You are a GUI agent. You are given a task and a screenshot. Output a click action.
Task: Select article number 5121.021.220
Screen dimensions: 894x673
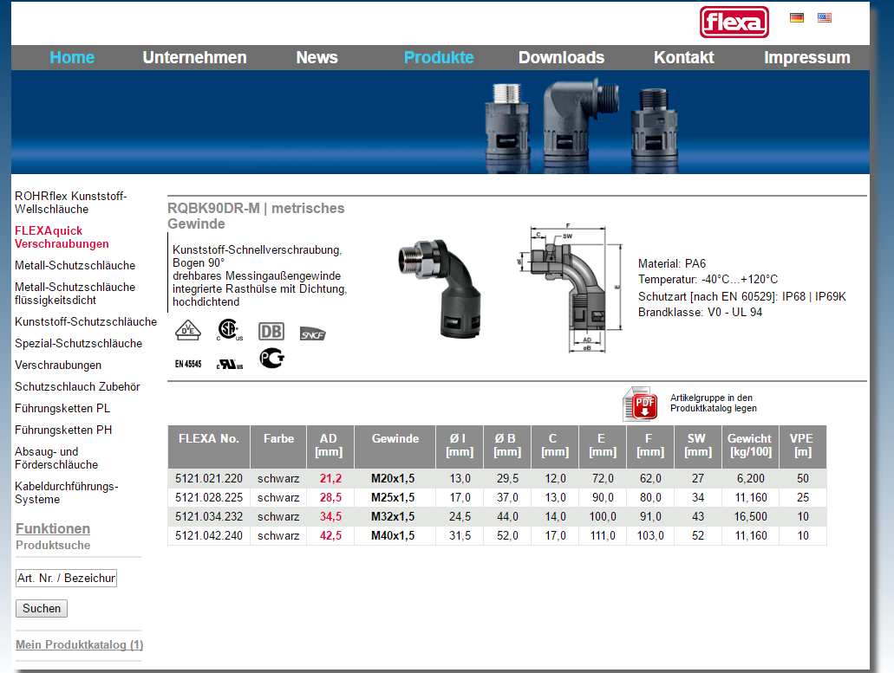tap(209, 478)
